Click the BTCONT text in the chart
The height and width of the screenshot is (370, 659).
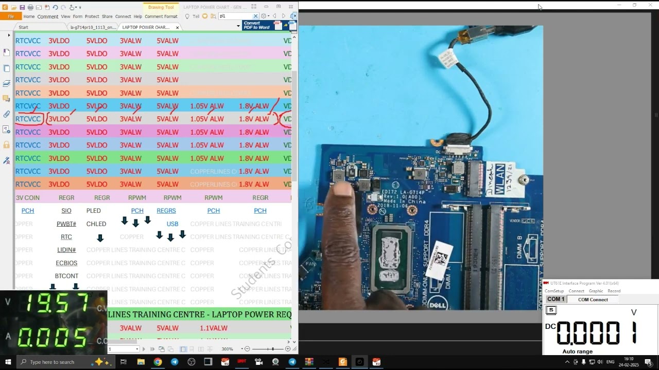(x=66, y=276)
